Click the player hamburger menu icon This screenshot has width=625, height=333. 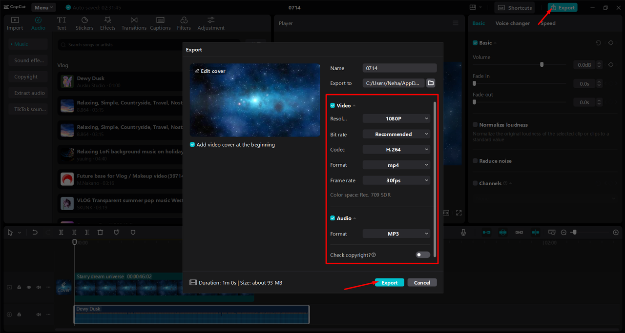tap(456, 23)
